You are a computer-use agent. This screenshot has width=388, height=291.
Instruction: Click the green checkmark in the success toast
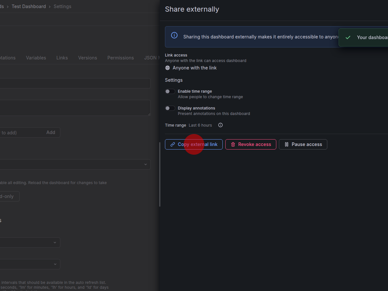click(x=348, y=37)
